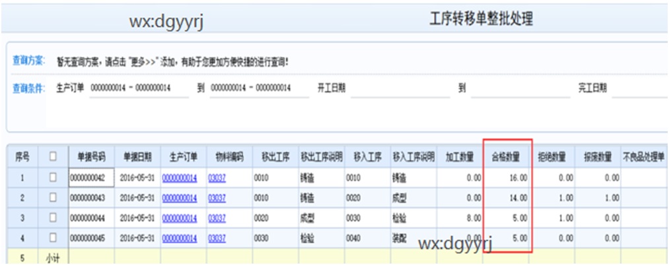Click qualified quantity 14.00 cell
Image resolution: width=669 pixels, height=265 pixels.
(506, 198)
